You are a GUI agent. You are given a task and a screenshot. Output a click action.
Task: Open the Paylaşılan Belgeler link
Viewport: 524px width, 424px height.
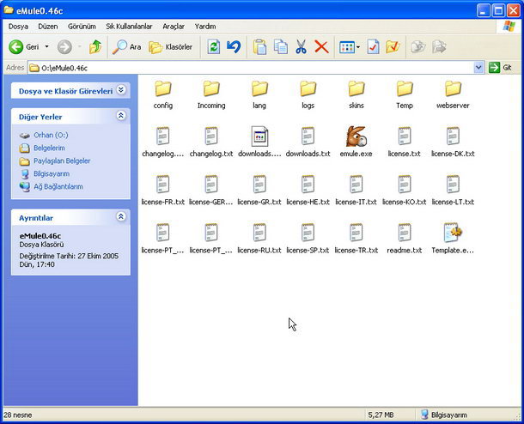(x=62, y=161)
